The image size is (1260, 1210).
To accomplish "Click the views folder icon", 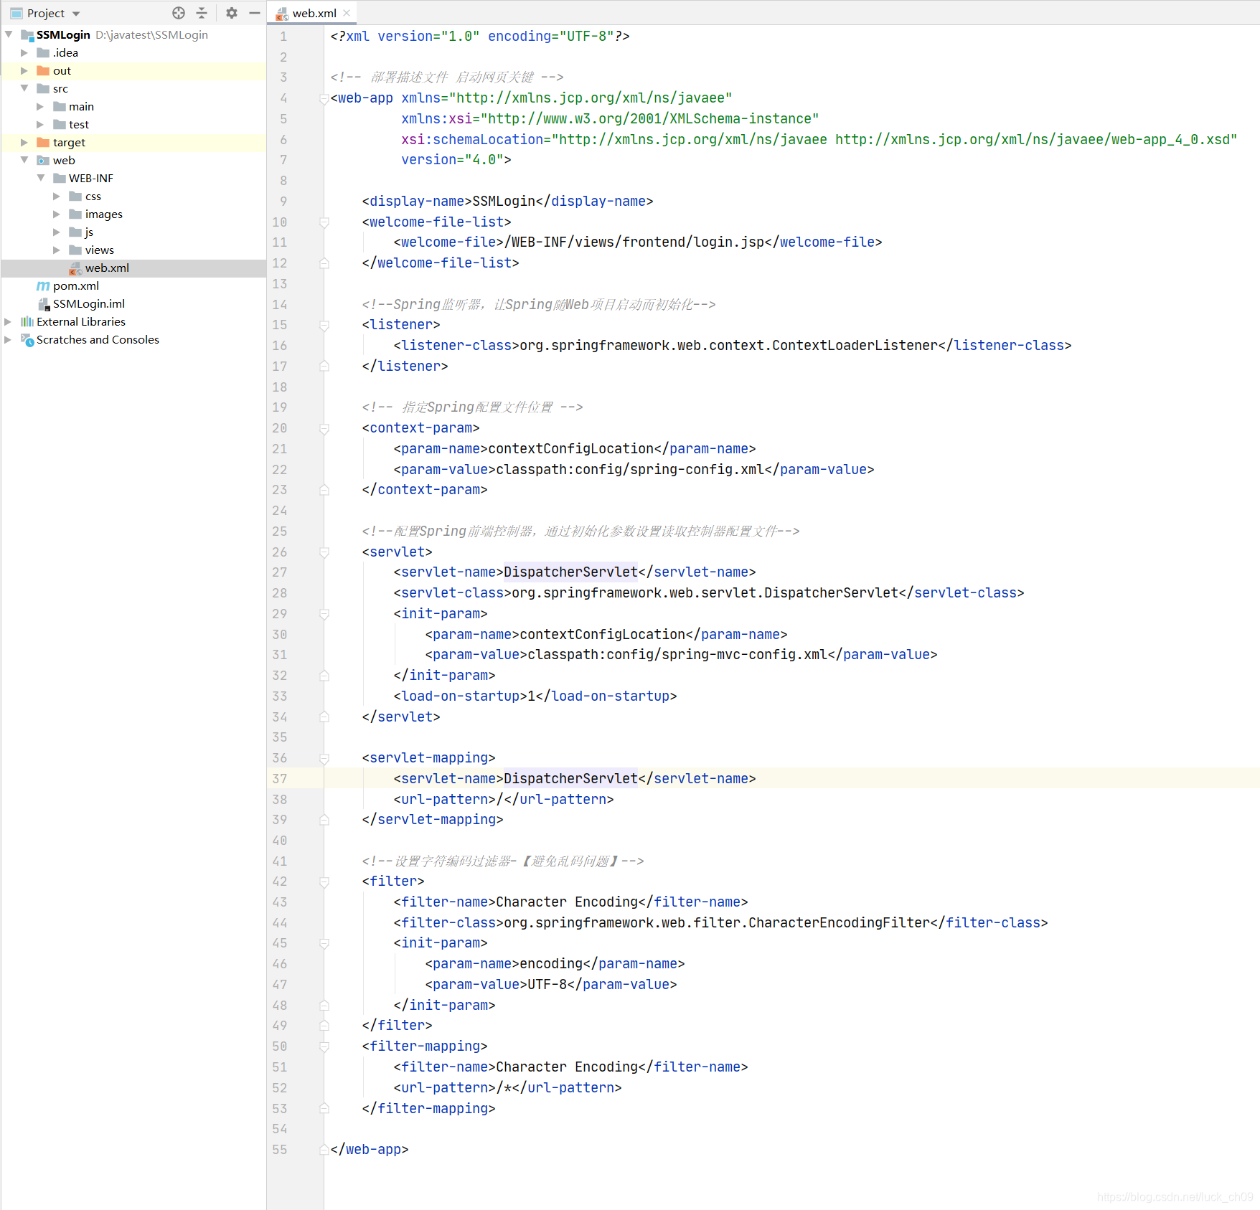I will pos(75,250).
